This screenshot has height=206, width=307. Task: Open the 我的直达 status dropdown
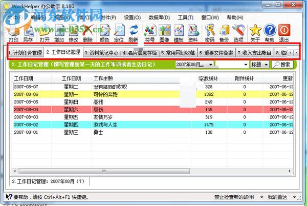click(295, 197)
